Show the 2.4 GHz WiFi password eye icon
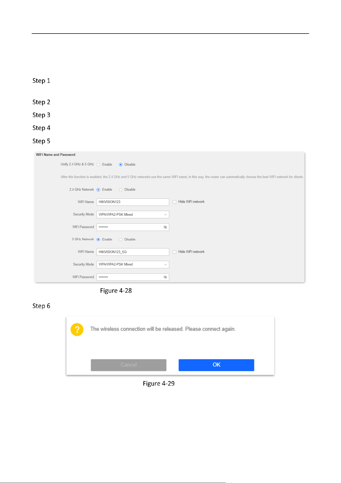Image resolution: width=341 pixels, height=483 pixels. tap(165, 227)
